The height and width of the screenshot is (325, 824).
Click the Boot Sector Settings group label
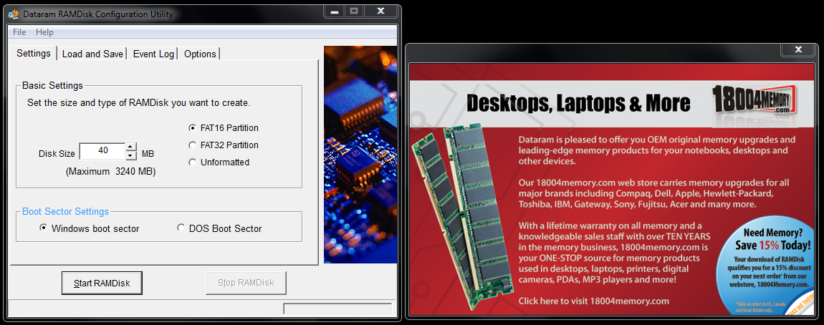pos(66,212)
